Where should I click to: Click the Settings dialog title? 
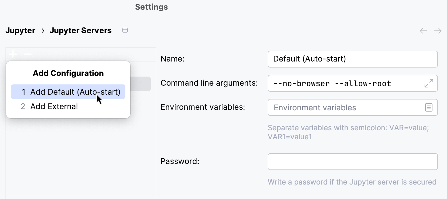pos(151,7)
